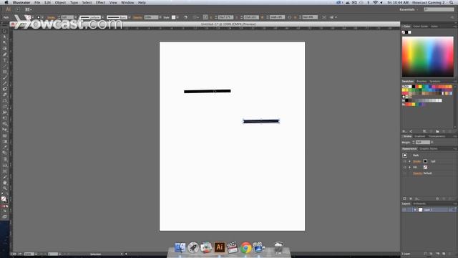This screenshot has width=458, height=258.
Task: Open the Essentials workspace dropdown
Action: point(409,9)
